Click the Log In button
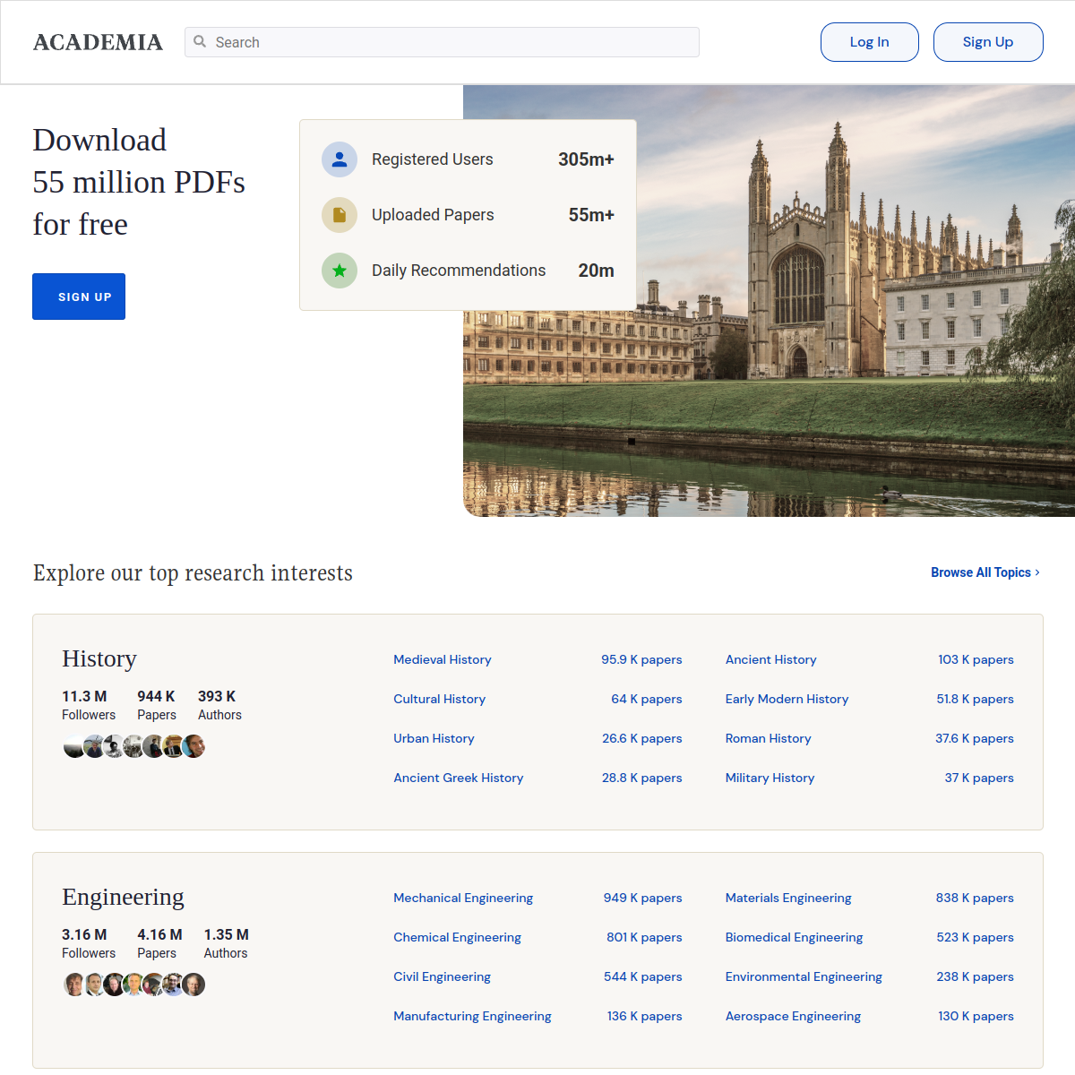The width and height of the screenshot is (1075, 1075). [869, 41]
